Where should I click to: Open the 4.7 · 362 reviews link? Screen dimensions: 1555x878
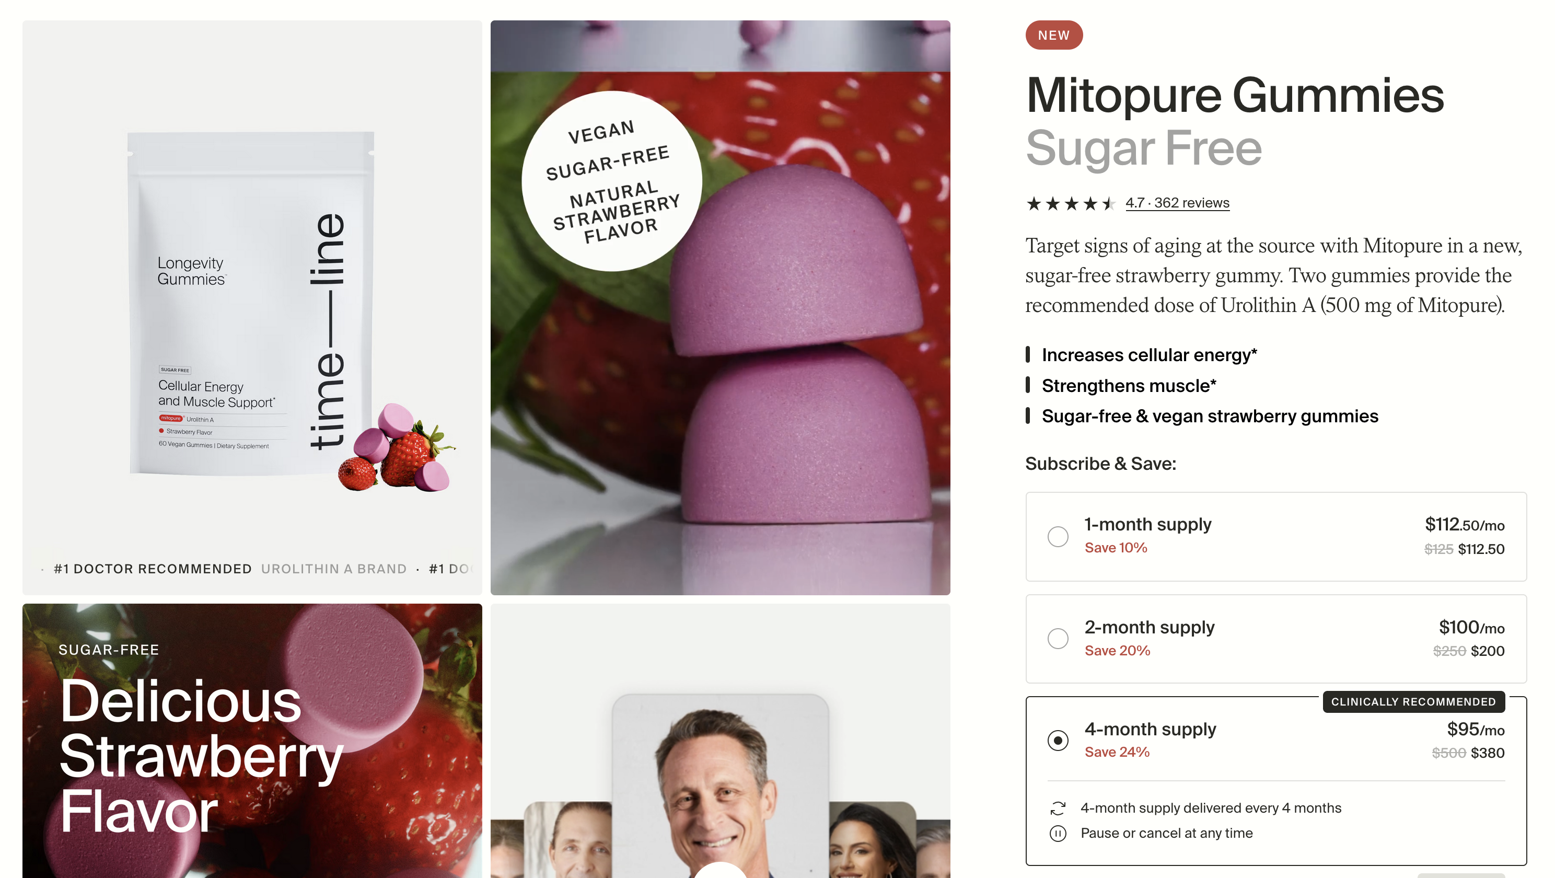[1177, 203]
